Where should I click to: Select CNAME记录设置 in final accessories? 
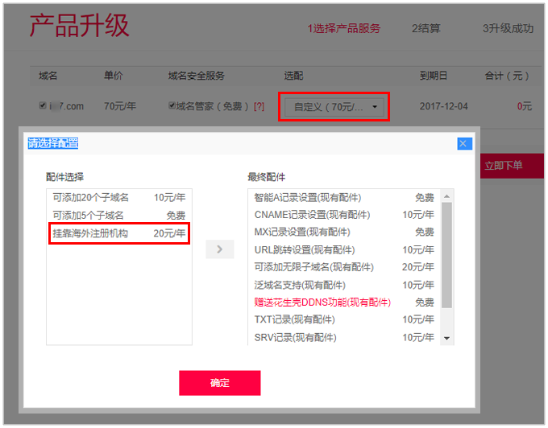[343, 215]
